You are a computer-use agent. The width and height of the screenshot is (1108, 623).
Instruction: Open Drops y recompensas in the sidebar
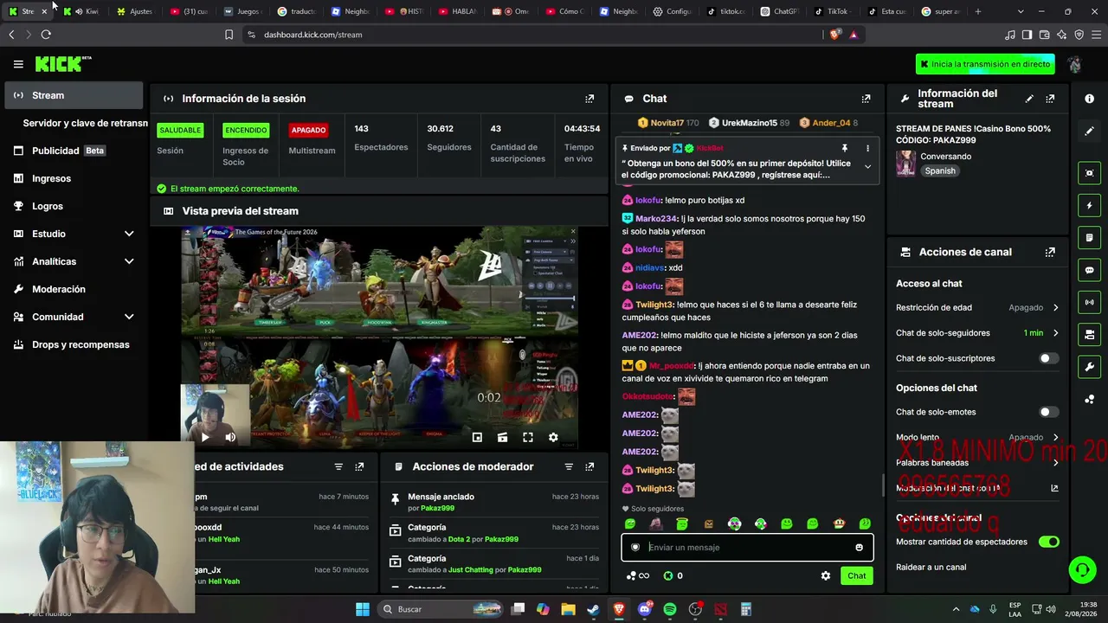click(x=74, y=344)
